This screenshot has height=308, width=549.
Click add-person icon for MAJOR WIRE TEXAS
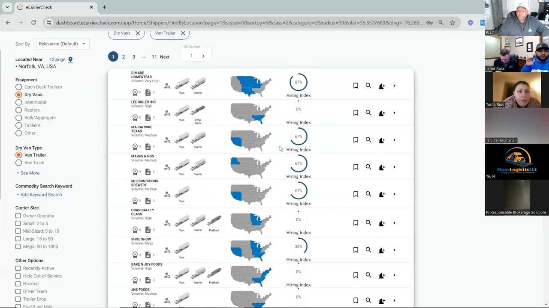[382, 140]
